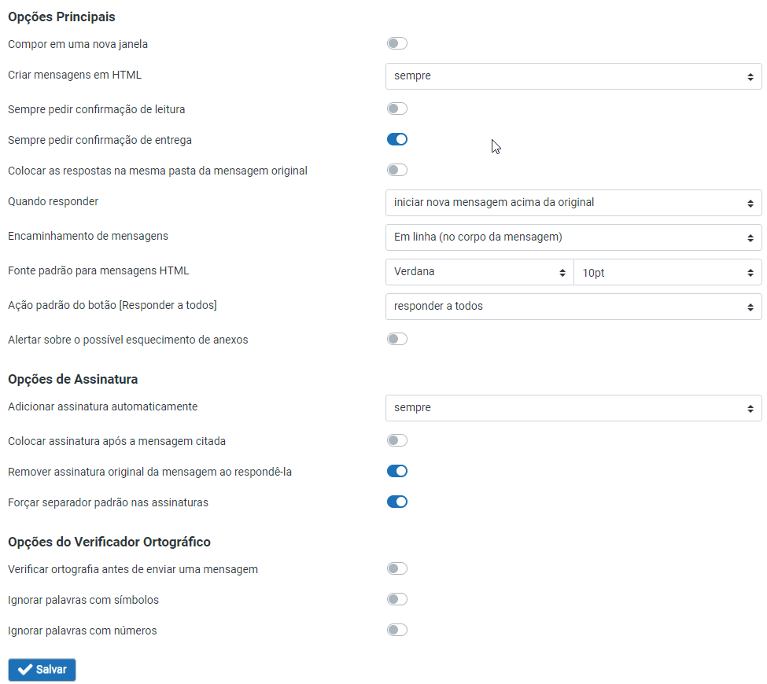Turn off Forçar separador padrão nas assinaturas

[x=396, y=502]
